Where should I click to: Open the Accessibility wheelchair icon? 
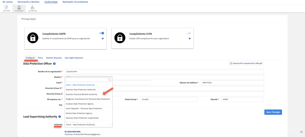33,8
